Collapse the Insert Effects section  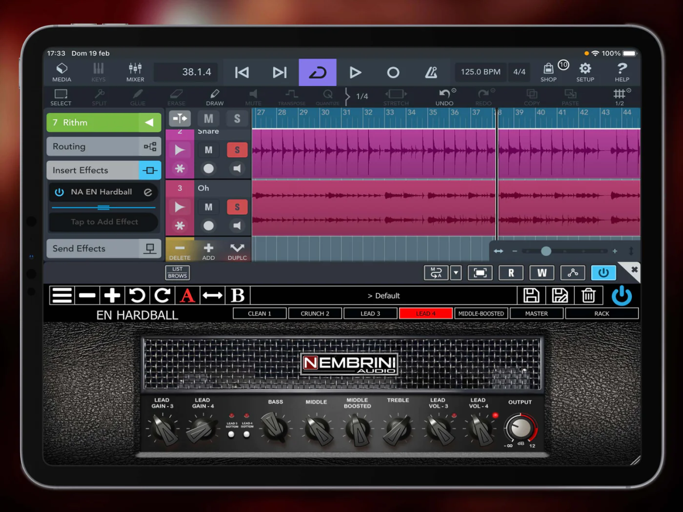104,170
